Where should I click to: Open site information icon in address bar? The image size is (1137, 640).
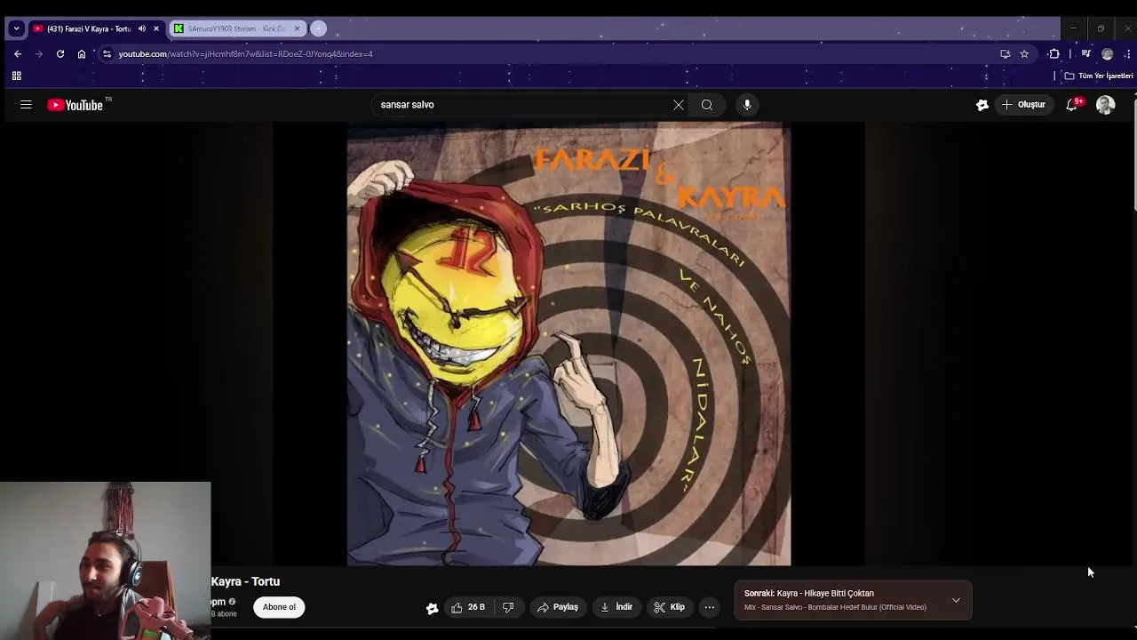107,53
